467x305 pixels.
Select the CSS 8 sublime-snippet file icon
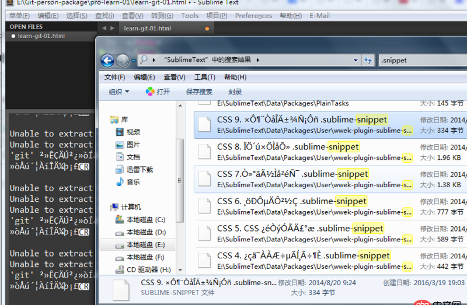(204, 152)
